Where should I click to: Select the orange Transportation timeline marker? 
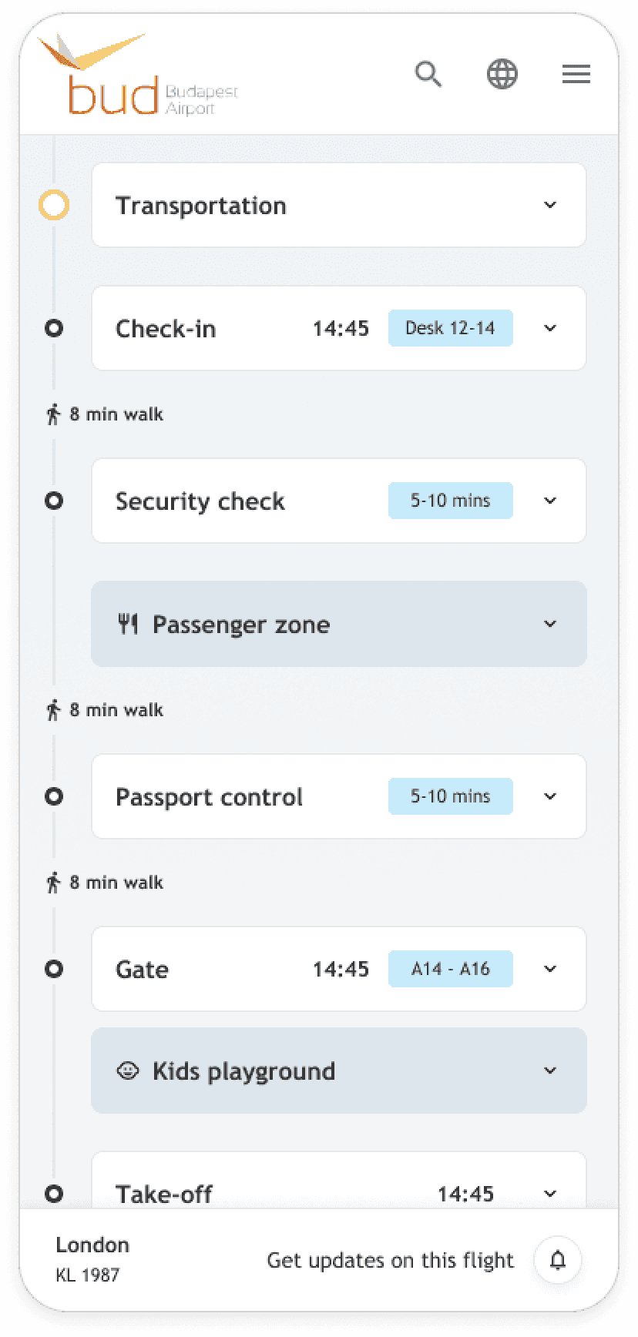(54, 205)
